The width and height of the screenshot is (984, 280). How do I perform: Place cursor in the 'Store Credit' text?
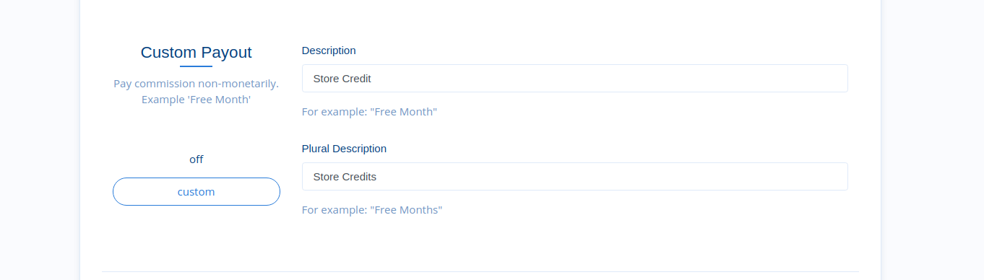[342, 78]
